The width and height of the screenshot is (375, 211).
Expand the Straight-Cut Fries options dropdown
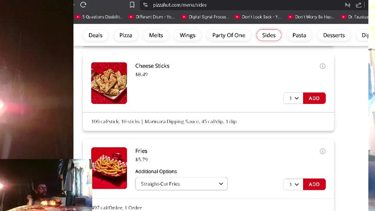(181, 184)
